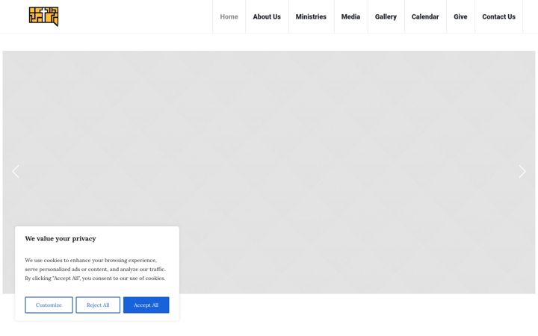Click the 'We value your privacy' heading
Screen dimensions: 538x336
click(61, 239)
